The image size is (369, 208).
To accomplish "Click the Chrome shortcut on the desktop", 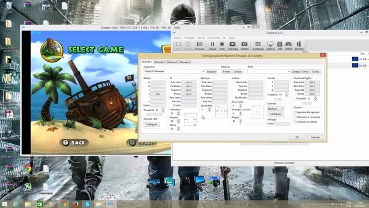I will (28, 168).
